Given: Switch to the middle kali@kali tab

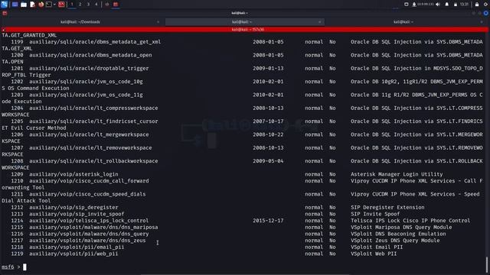Looking at the screenshot, I should point(245,22).
